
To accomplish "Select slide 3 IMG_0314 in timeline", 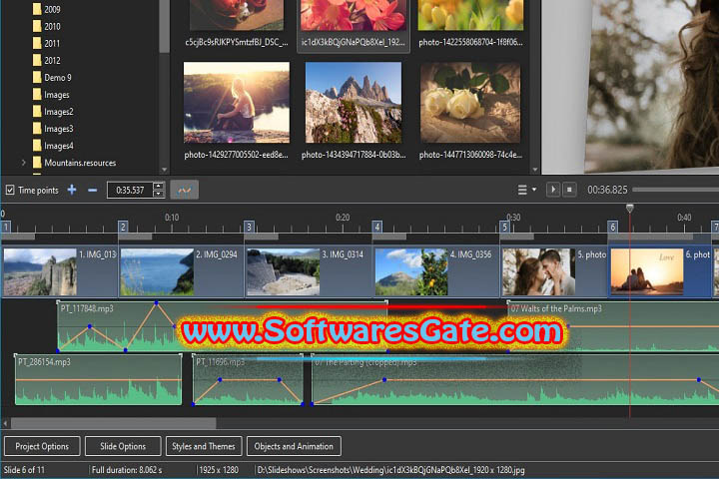I will pos(309,272).
